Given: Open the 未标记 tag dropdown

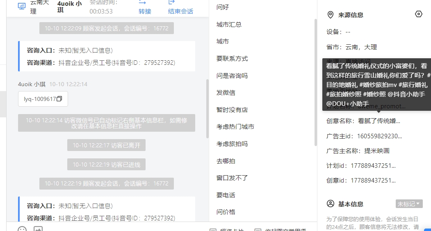Looking at the screenshot, I should [409, 204].
